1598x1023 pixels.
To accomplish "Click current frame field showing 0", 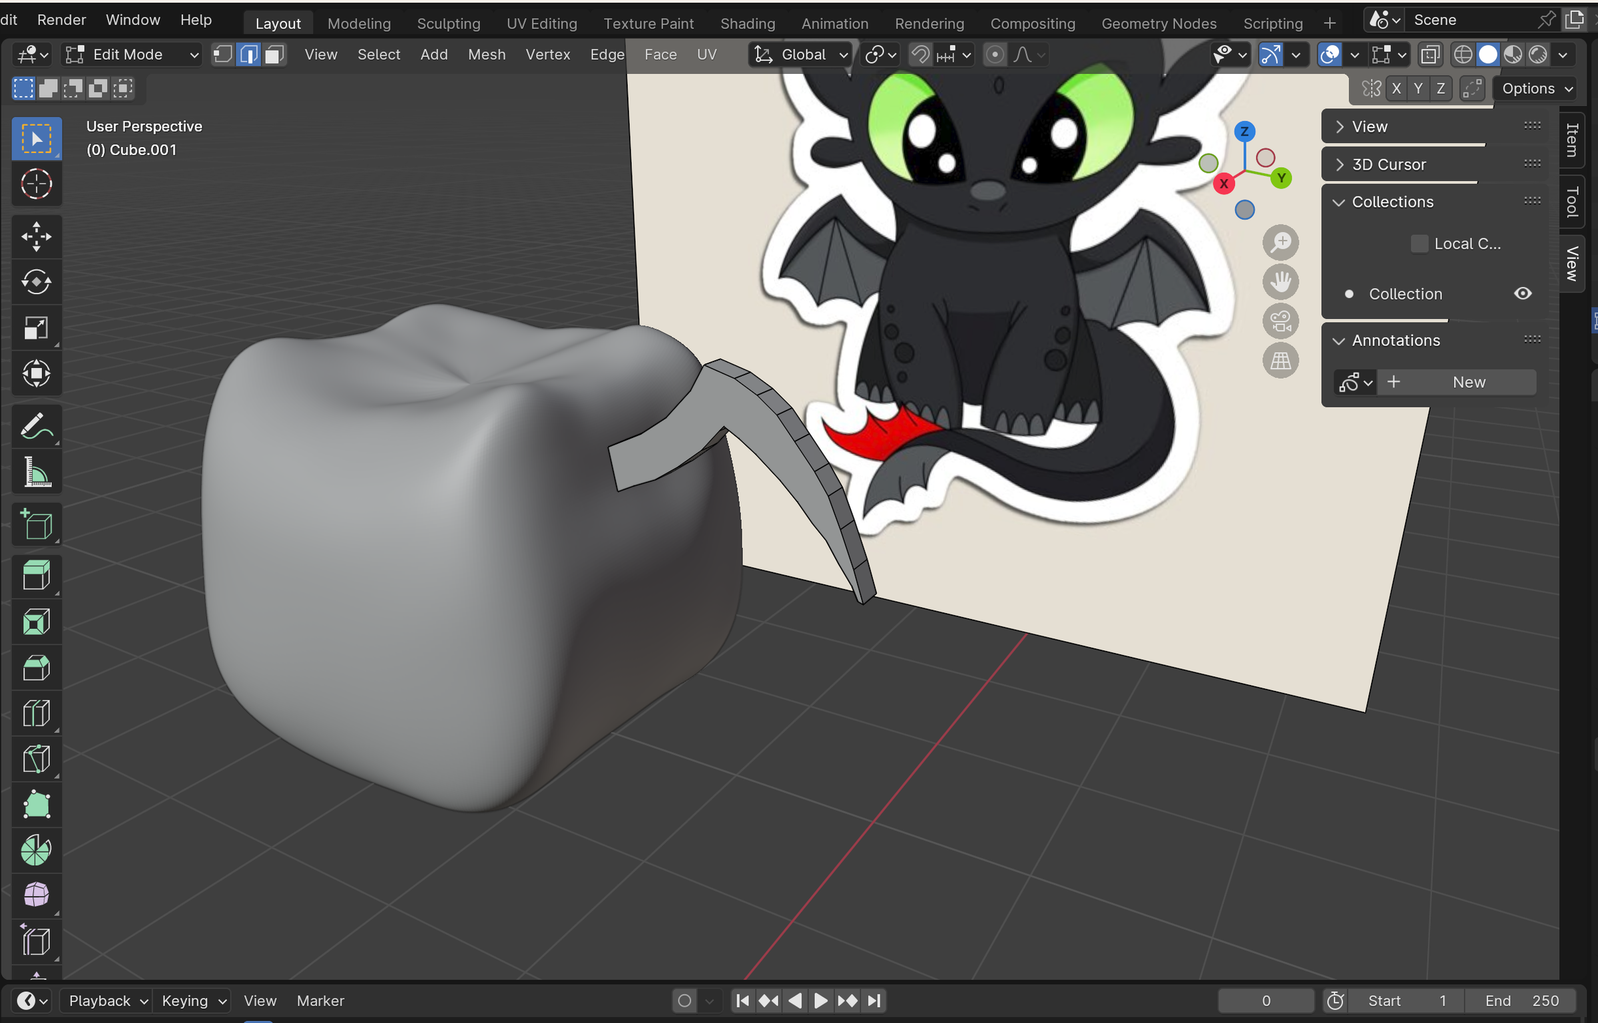I will [x=1266, y=1000].
